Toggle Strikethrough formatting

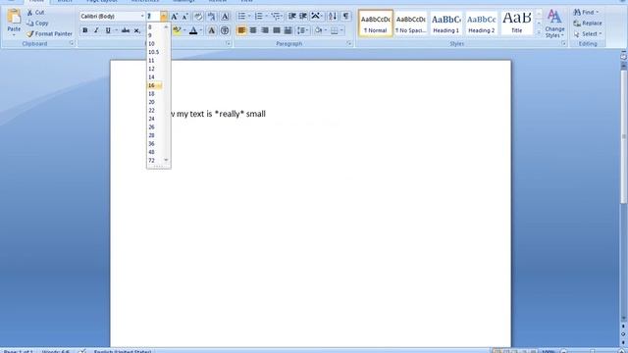126,30
